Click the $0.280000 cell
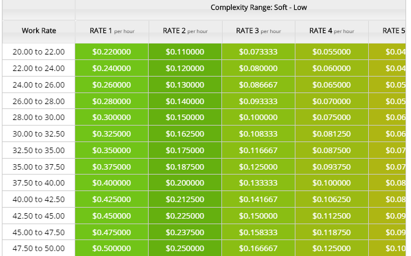 point(112,101)
